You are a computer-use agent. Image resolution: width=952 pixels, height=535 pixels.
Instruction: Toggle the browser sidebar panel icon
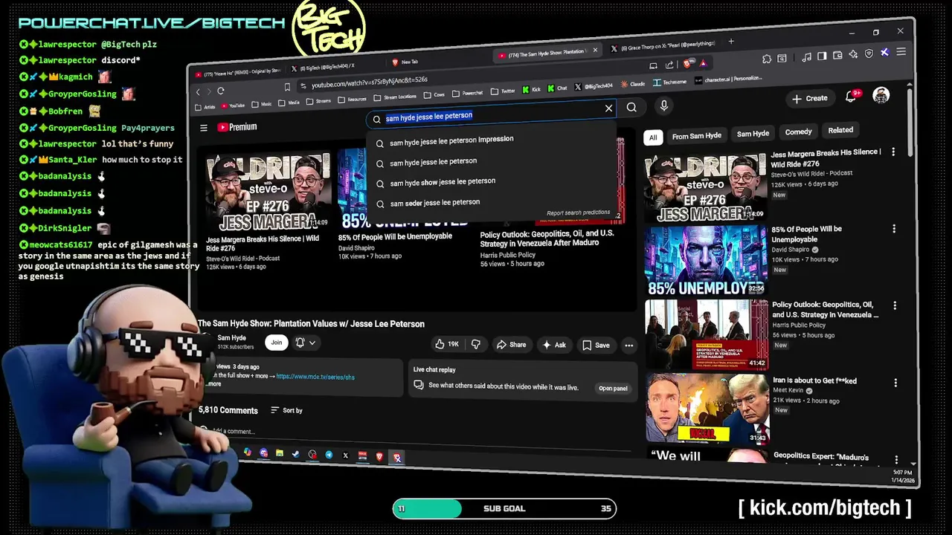(x=821, y=56)
